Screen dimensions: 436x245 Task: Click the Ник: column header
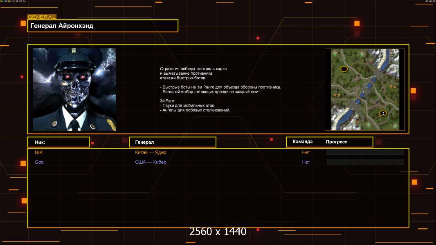pos(58,142)
